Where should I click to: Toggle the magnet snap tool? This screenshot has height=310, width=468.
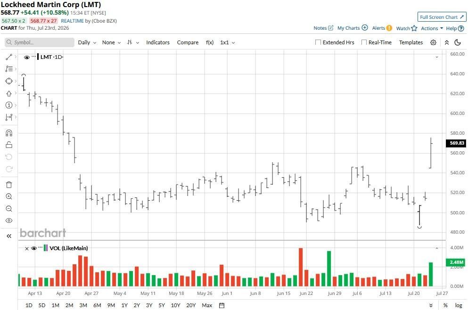8,133
